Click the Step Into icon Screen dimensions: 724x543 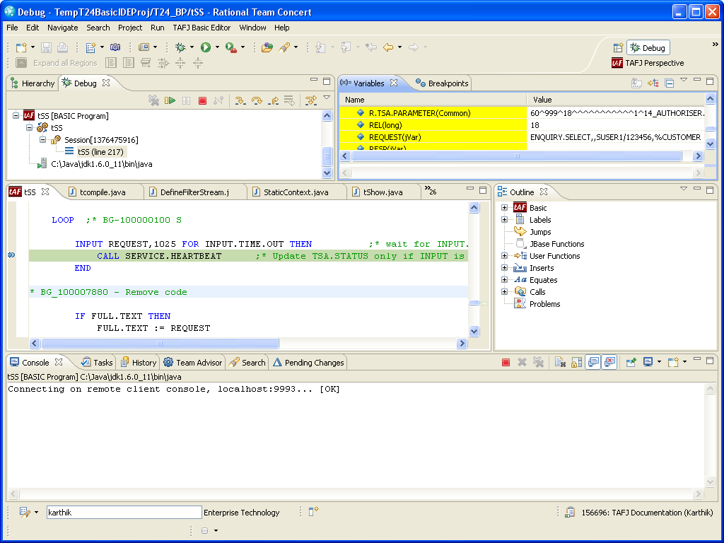click(240, 101)
